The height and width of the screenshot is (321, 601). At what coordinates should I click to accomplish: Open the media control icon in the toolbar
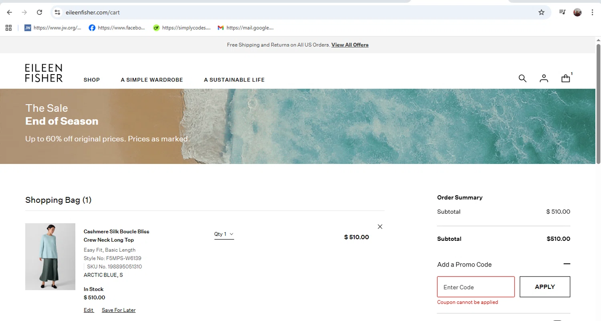tap(563, 12)
